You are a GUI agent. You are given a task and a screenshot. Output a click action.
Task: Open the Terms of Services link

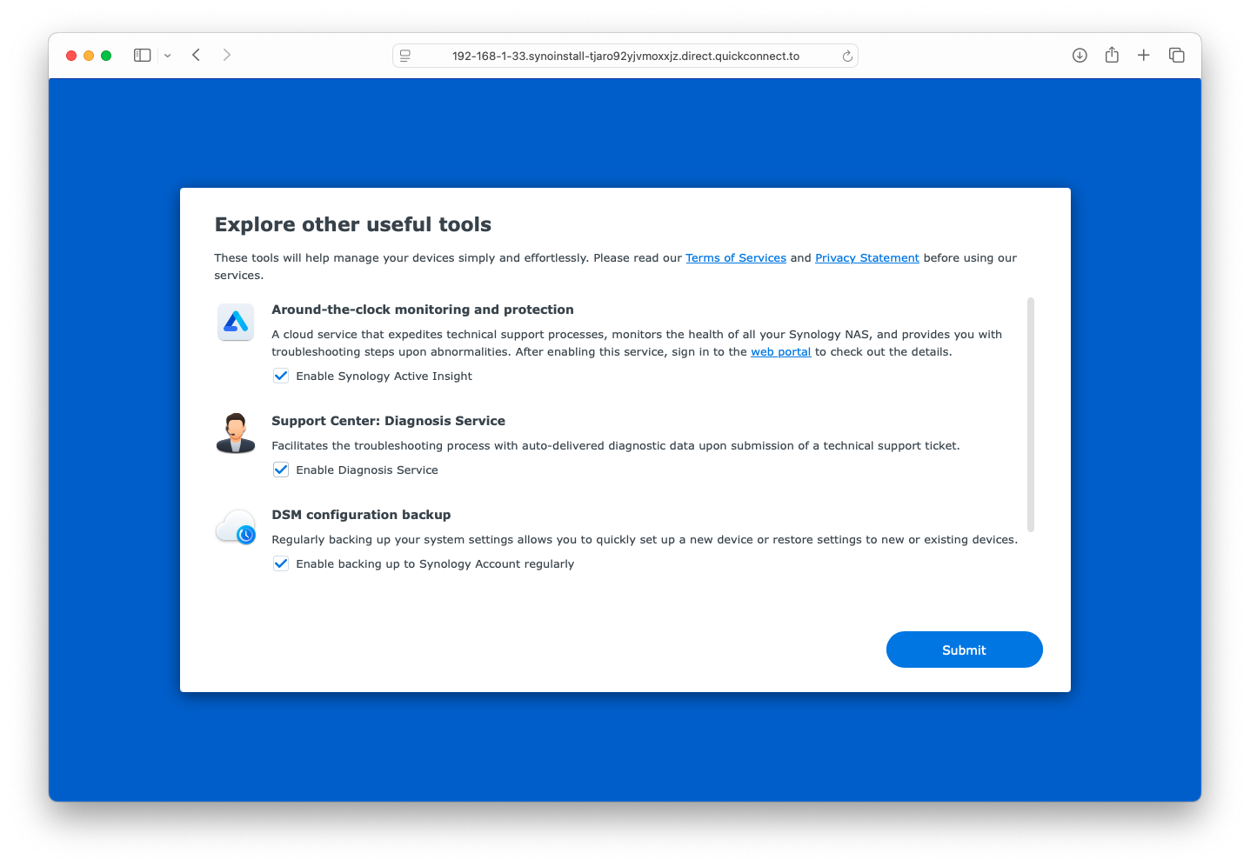736,258
